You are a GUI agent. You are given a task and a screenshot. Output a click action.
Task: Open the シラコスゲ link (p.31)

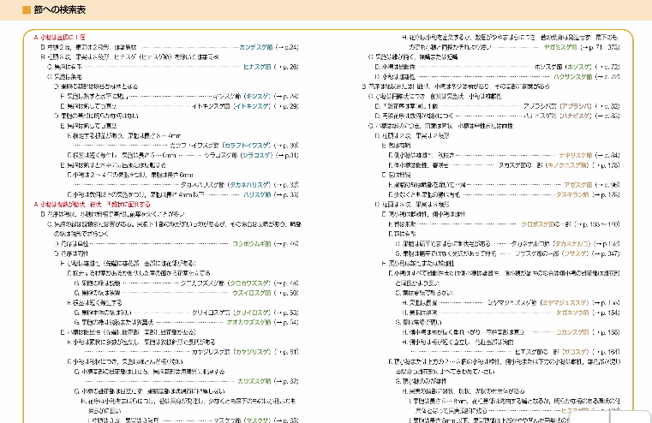pos(256,155)
